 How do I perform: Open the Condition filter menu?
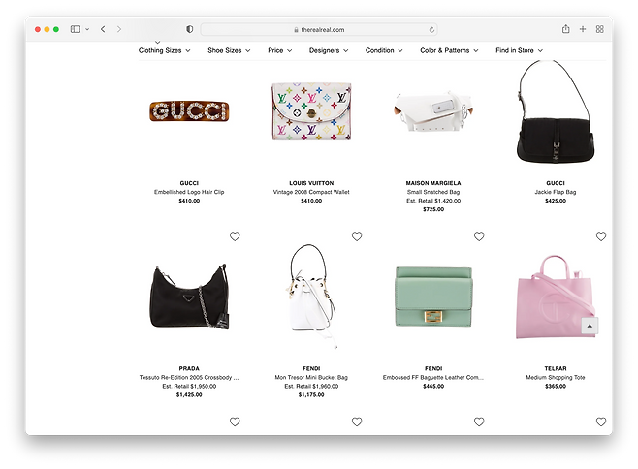[384, 50]
